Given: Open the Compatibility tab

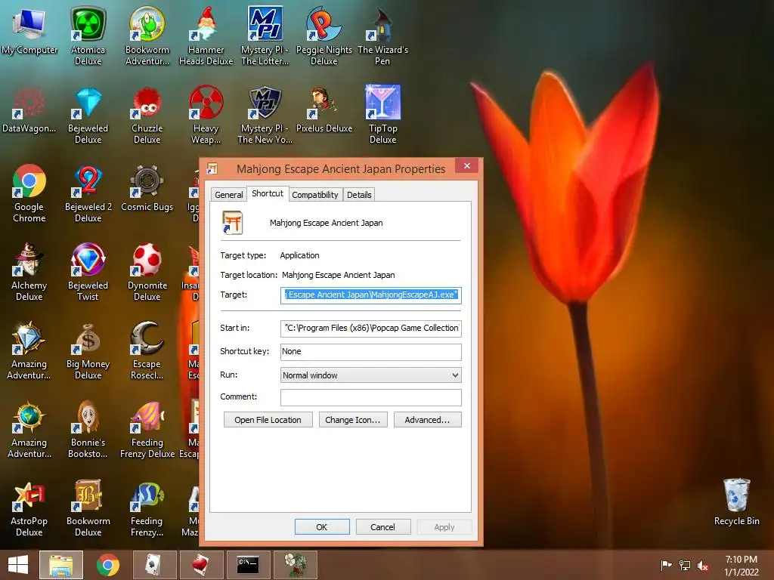Looking at the screenshot, I should click(315, 195).
